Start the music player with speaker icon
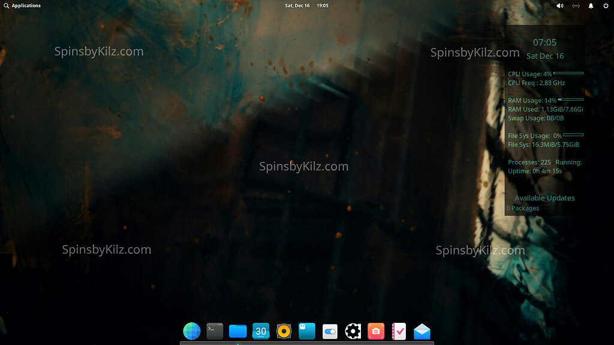 point(284,331)
